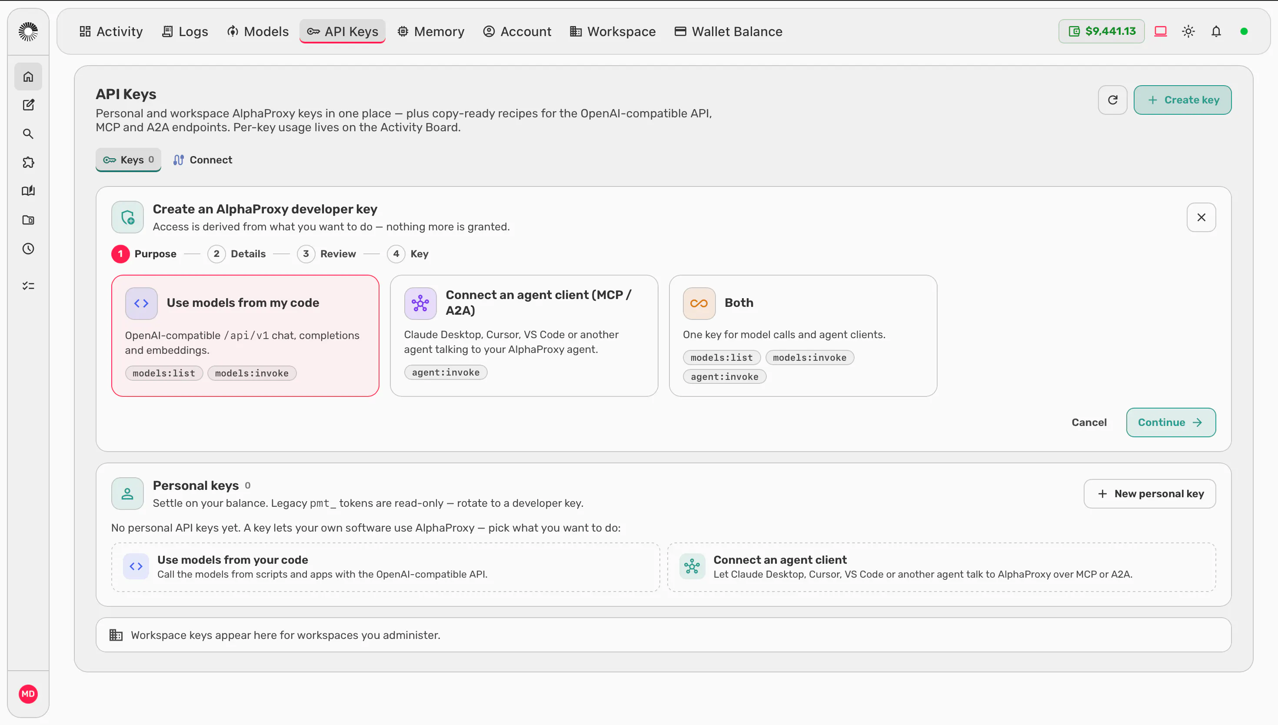Select Connect an agent client card
The image size is (1278, 725).
pos(942,567)
